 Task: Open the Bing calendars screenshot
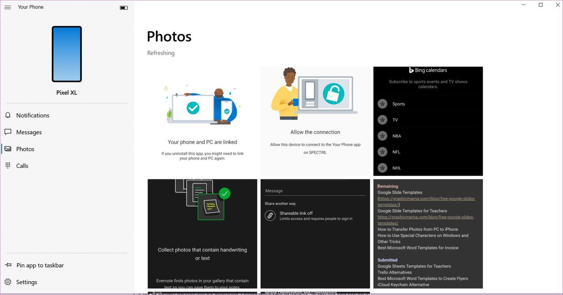click(x=428, y=121)
